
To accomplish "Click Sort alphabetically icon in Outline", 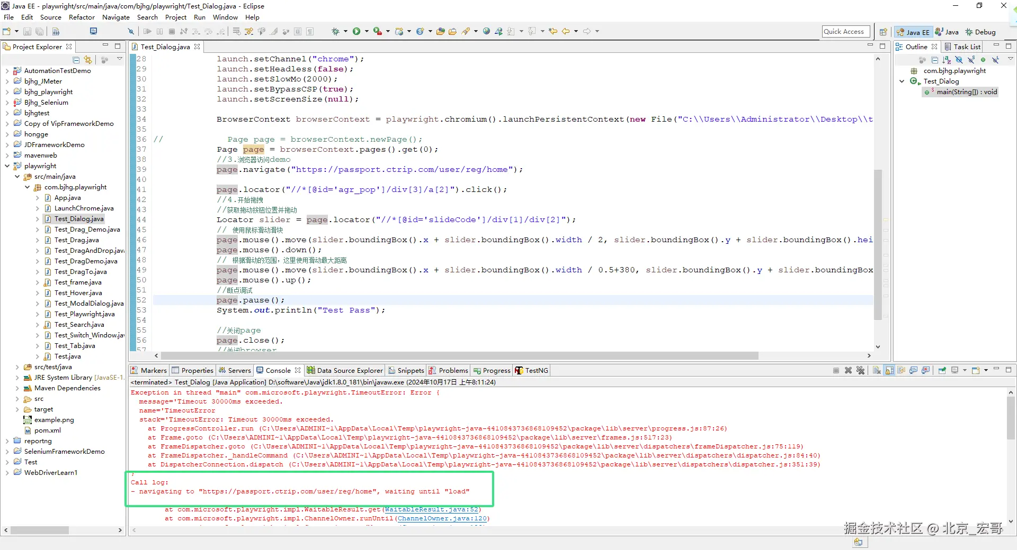I will [x=947, y=60].
